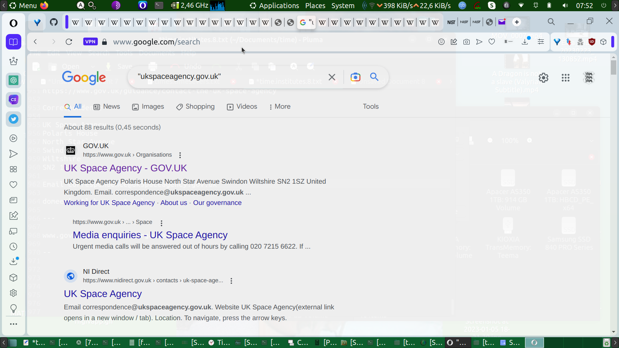Screen dimensions: 619x348
Task: Open the NI Direct 'UK Space Agency' result
Action: (103, 294)
